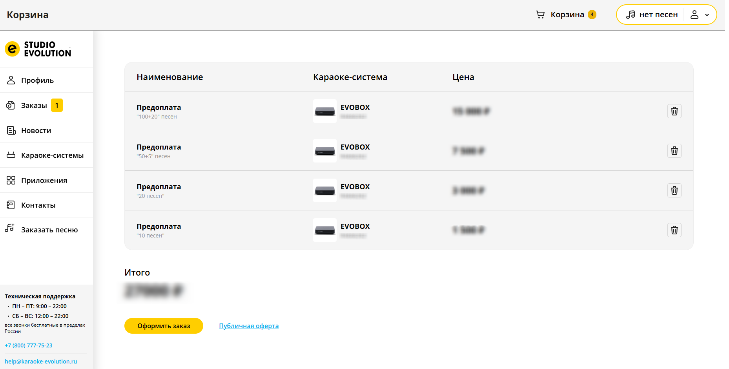Viewport: 729px width, 369px height.
Task: Click trash icon for "20 песен" row
Action: (x=674, y=190)
